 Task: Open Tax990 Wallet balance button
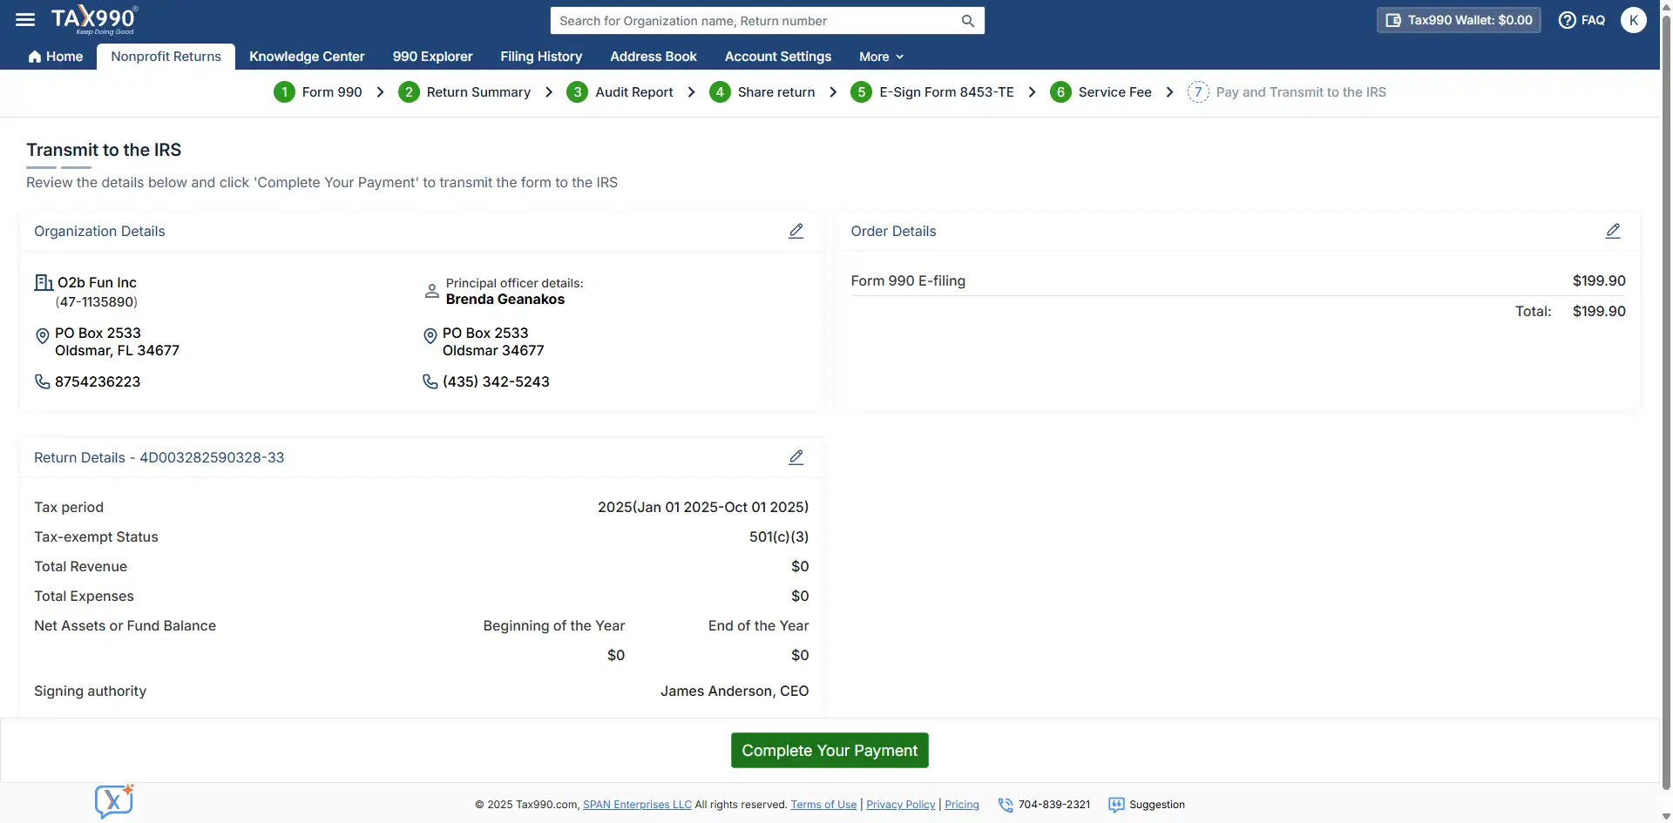[x=1459, y=20]
